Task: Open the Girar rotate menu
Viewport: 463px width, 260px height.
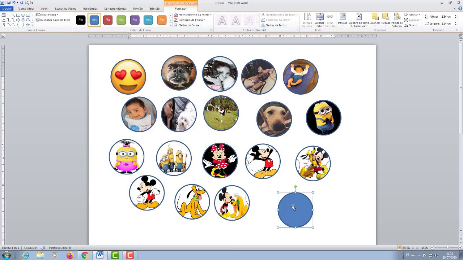Action: tap(411, 25)
